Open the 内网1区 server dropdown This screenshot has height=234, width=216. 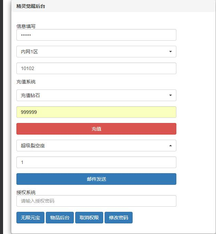tap(96, 52)
